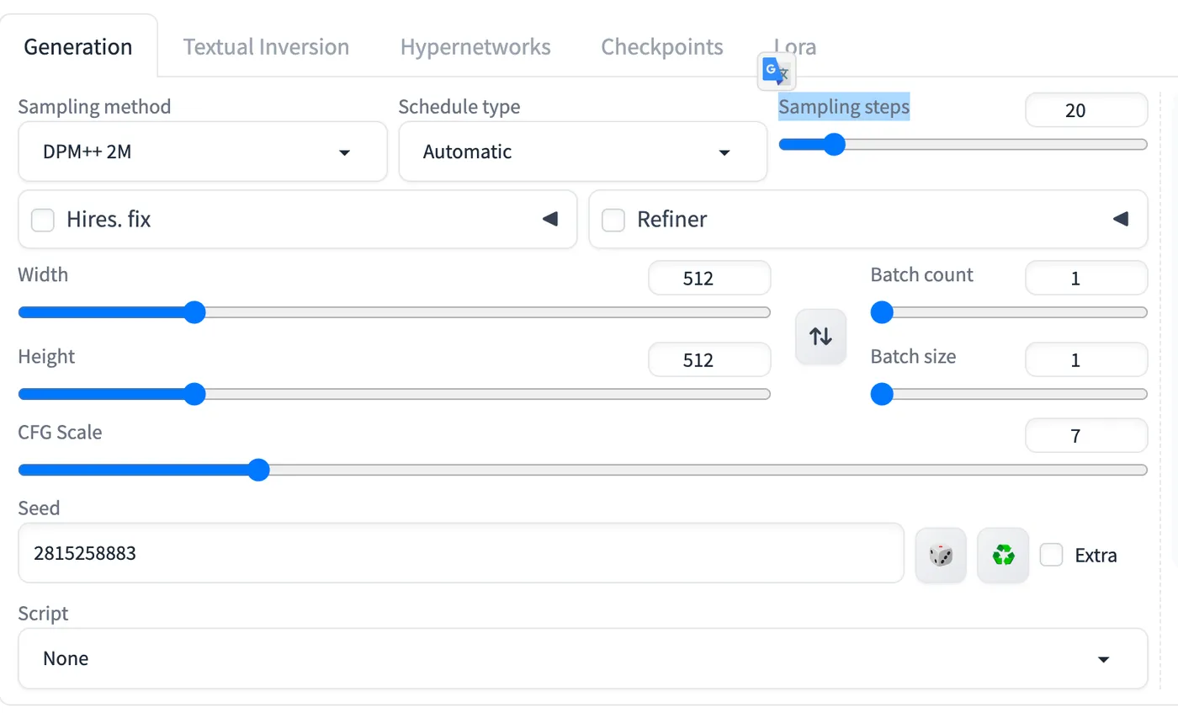Tick the Extra seed checkbox
This screenshot has height=713, width=1178.
point(1052,556)
